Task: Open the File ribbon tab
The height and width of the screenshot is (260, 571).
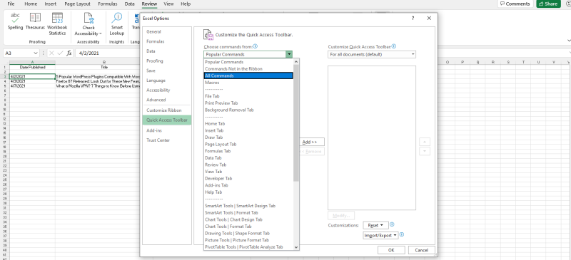Action: pyautogui.click(x=11, y=4)
